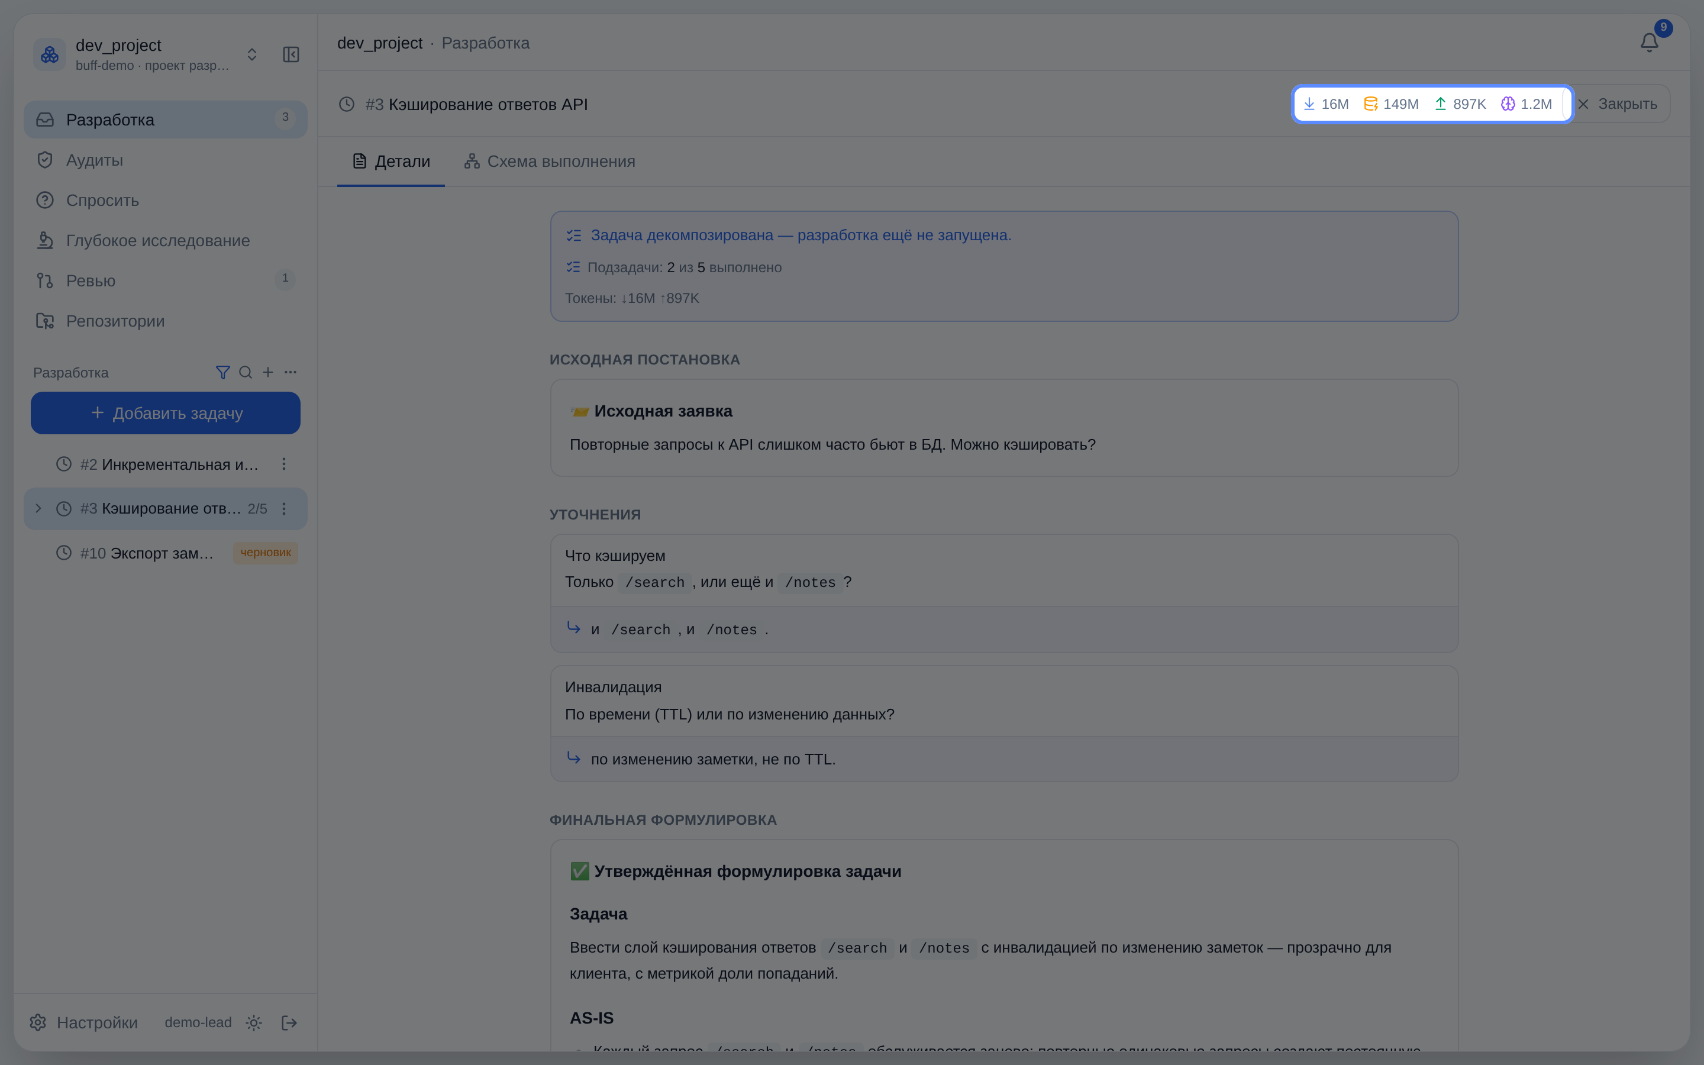
Task: Click the 897K output tokens indicator
Action: pyautogui.click(x=1460, y=104)
